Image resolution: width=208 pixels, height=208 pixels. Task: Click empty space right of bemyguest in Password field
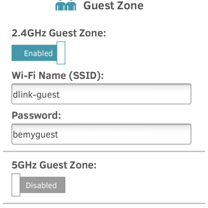(132, 135)
